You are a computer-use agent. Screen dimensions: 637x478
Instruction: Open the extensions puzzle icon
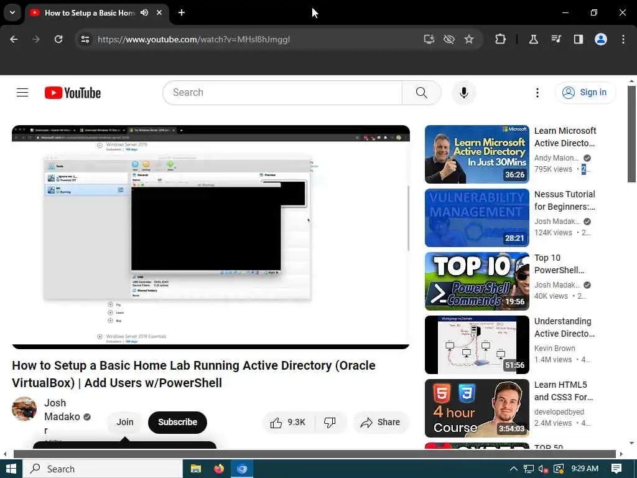point(501,39)
